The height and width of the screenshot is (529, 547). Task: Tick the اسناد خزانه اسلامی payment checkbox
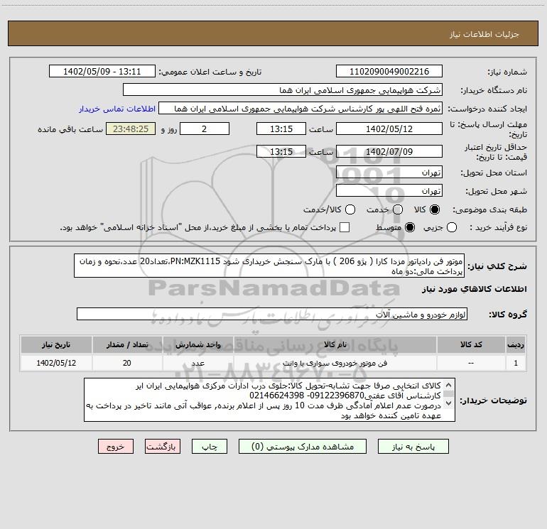(345, 227)
